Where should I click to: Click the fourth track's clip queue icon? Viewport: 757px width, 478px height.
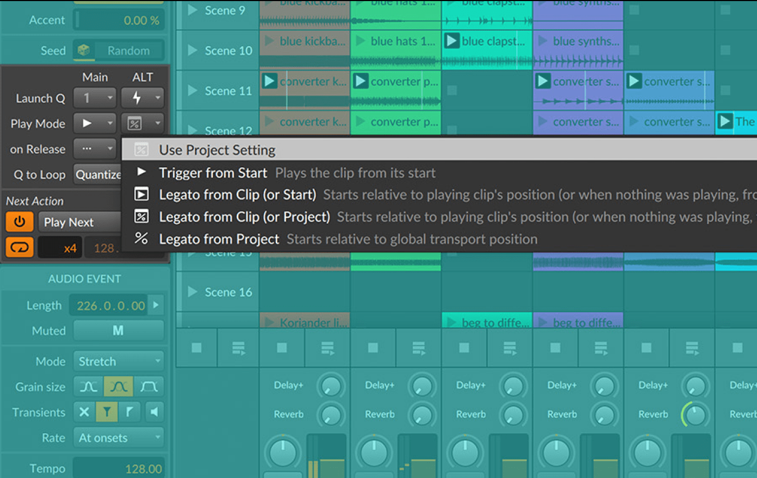click(601, 348)
